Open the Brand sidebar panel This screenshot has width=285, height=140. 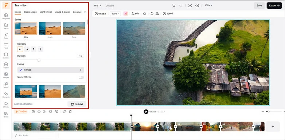[x=6, y=115]
